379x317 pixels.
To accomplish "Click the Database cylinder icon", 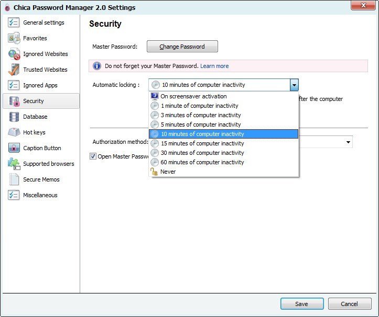I will (14, 117).
